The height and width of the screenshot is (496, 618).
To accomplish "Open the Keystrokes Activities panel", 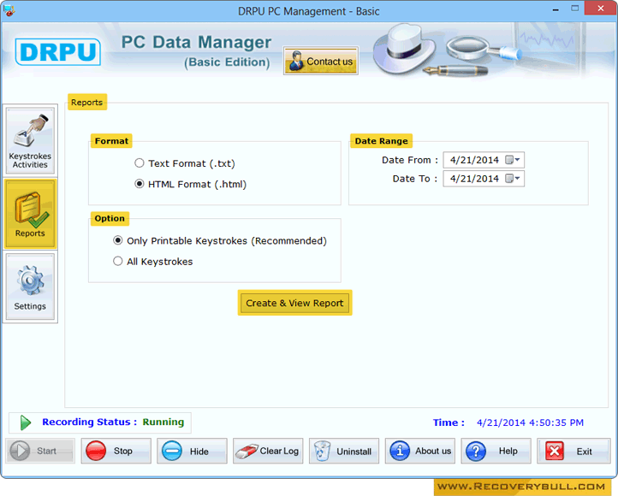I will 30,139.
